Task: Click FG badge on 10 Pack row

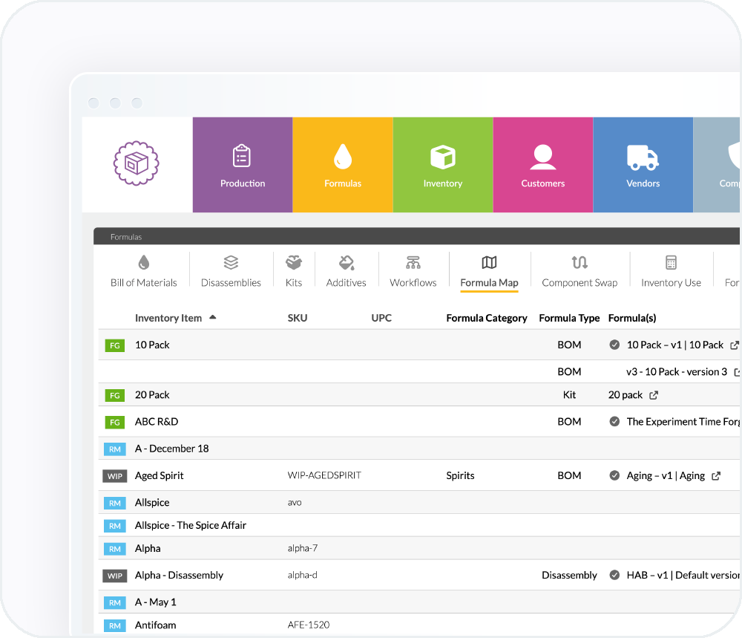Action: [115, 345]
